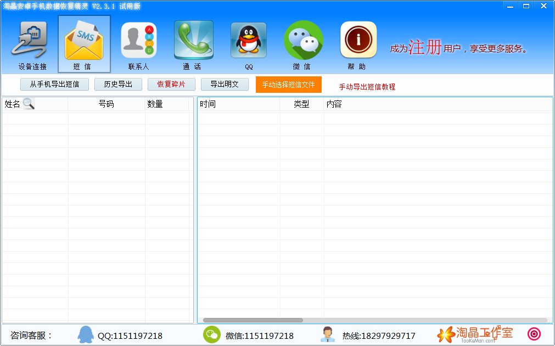
Task: Minimize the application window
Action: (x=510, y=7)
